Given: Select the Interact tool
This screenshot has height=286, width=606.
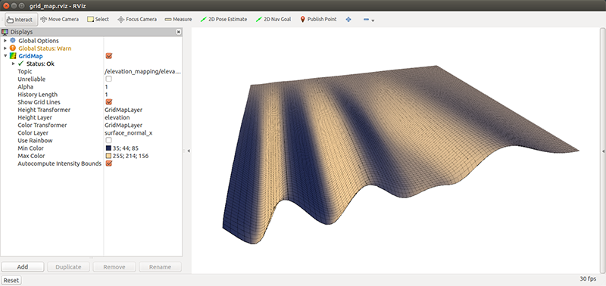Looking at the screenshot, I should (x=21, y=20).
